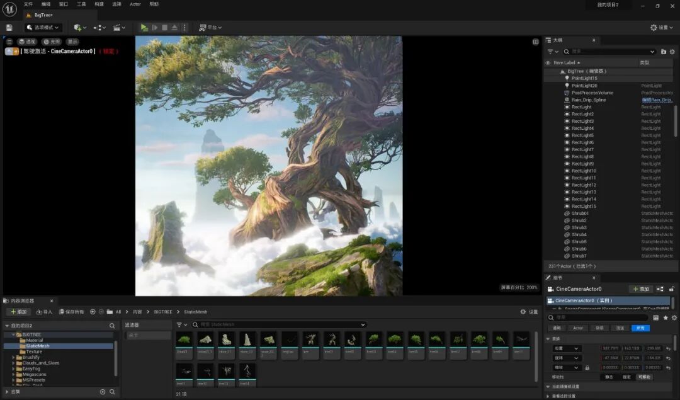Click the green Play in editor button
Screen dimensions: 680x400
144,27
